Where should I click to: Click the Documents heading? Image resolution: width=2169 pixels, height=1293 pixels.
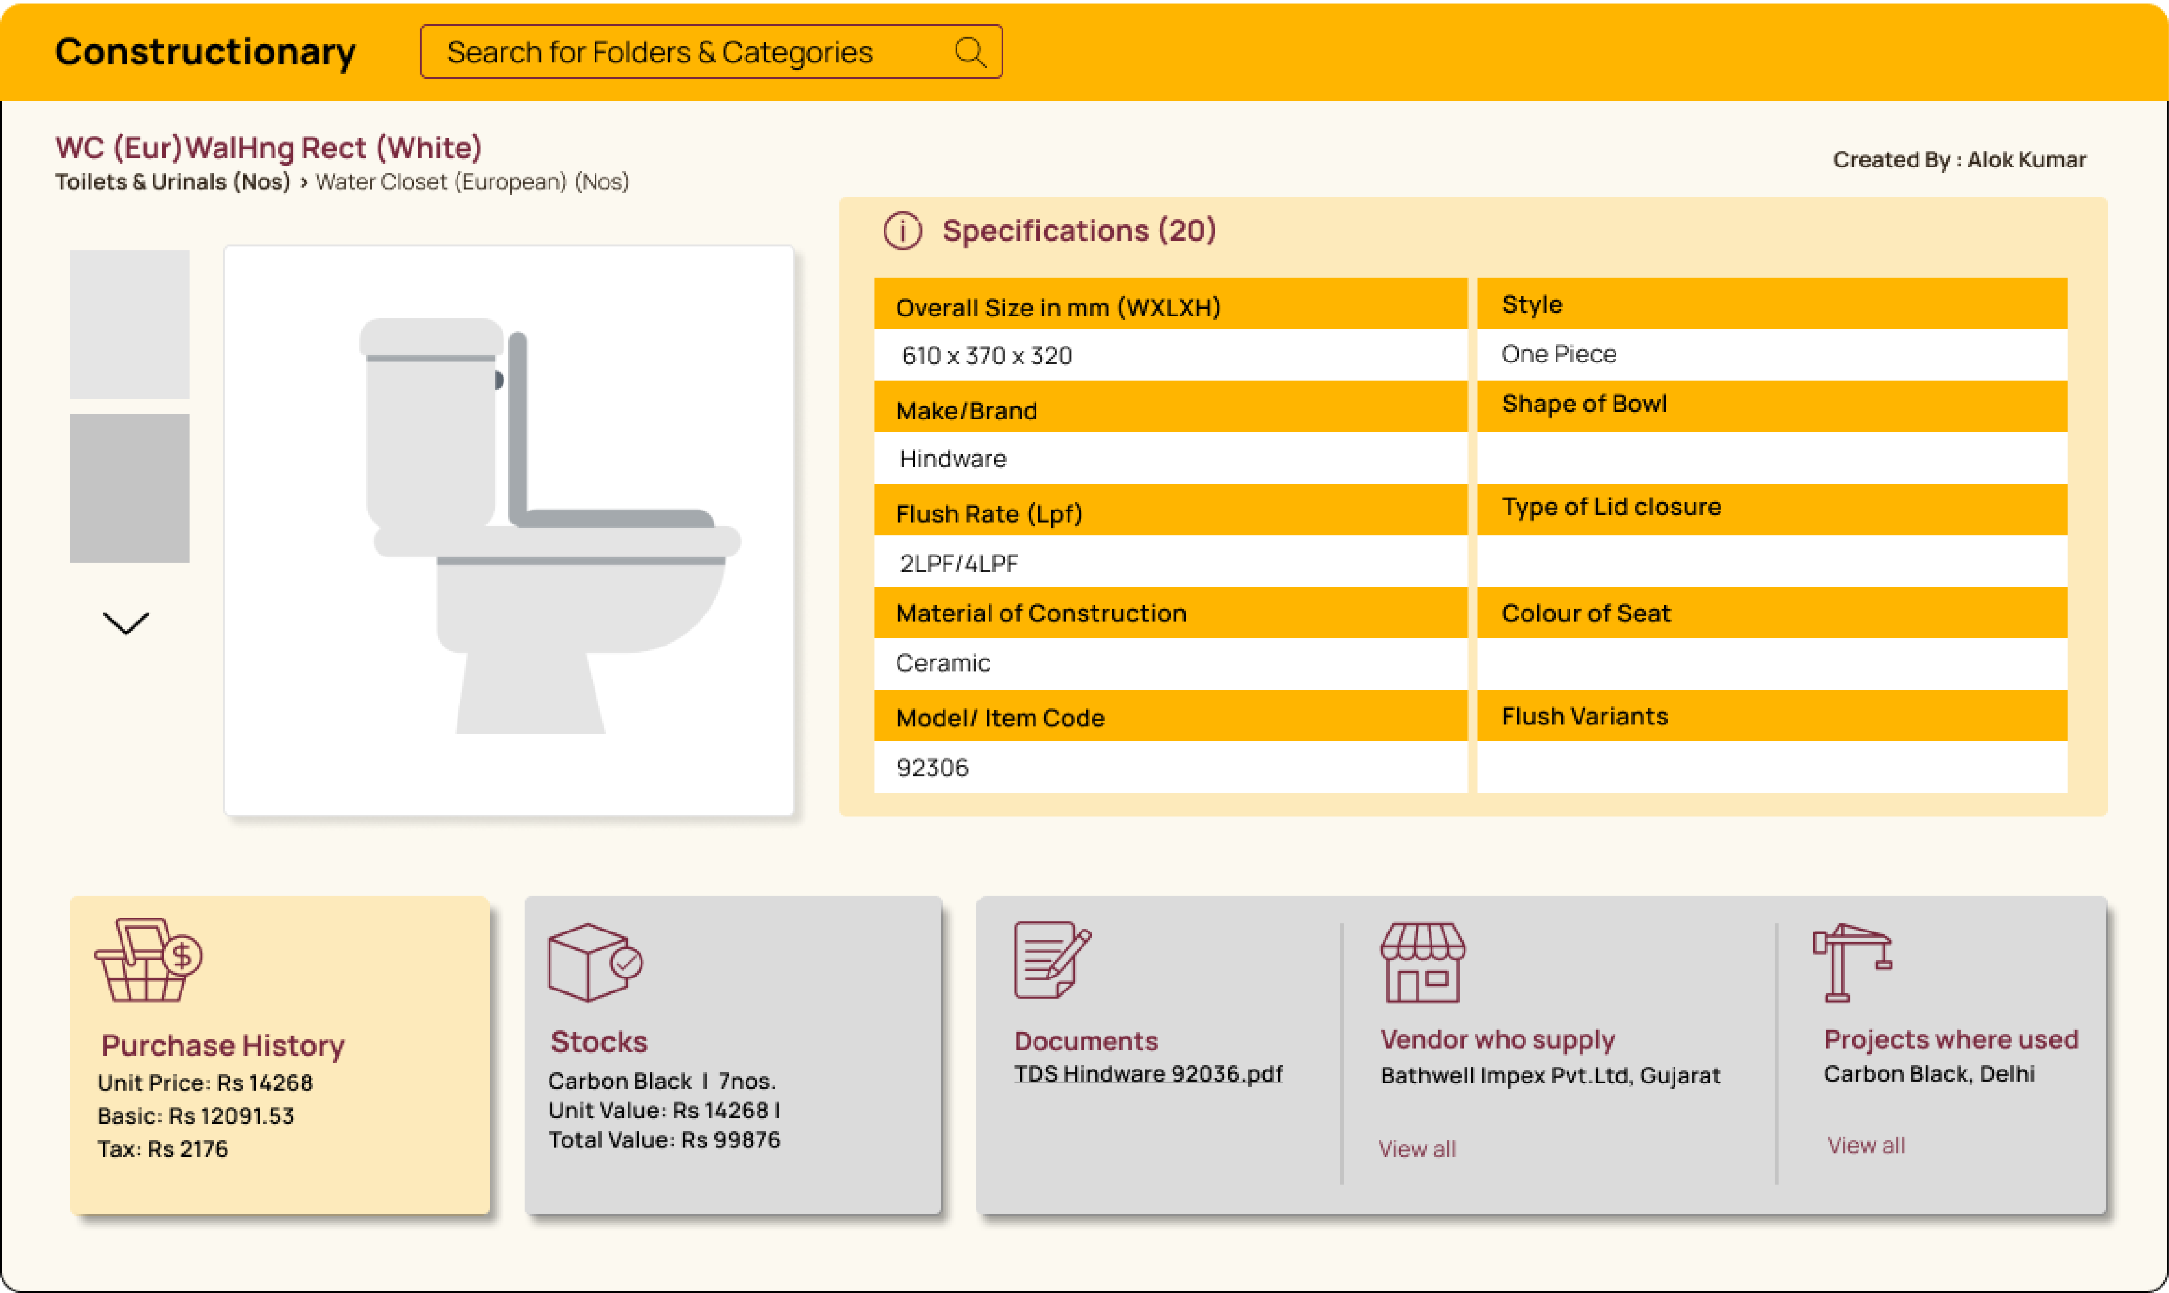[x=1087, y=1041]
